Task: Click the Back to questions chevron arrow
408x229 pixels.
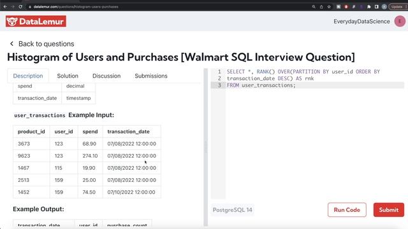Action: (11, 44)
